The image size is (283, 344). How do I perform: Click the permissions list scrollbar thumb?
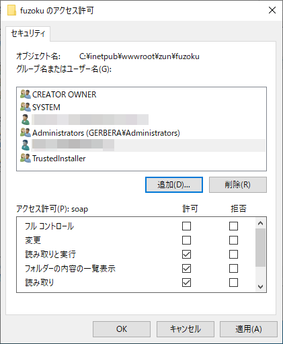point(260,248)
